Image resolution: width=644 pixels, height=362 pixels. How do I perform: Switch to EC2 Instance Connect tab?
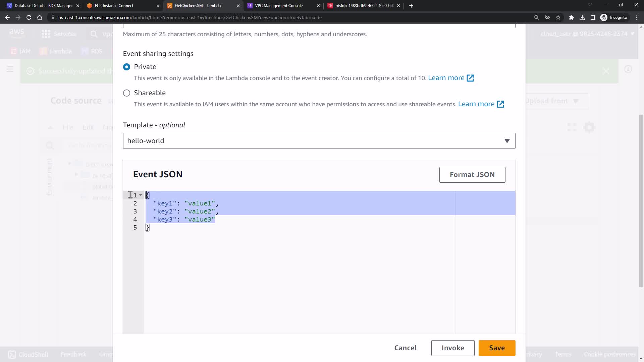(x=114, y=6)
